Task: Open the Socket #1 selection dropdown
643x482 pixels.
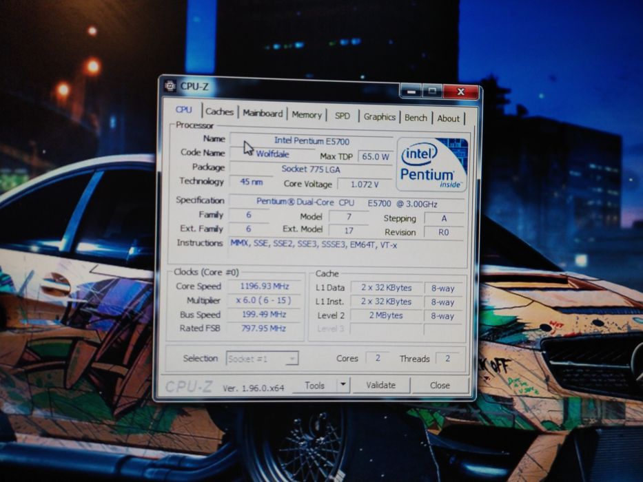Action: (x=262, y=359)
